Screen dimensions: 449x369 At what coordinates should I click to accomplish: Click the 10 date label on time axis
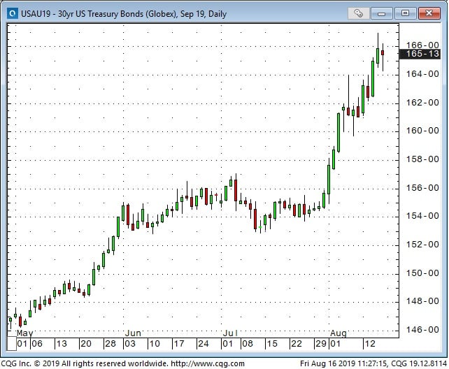click(155, 344)
